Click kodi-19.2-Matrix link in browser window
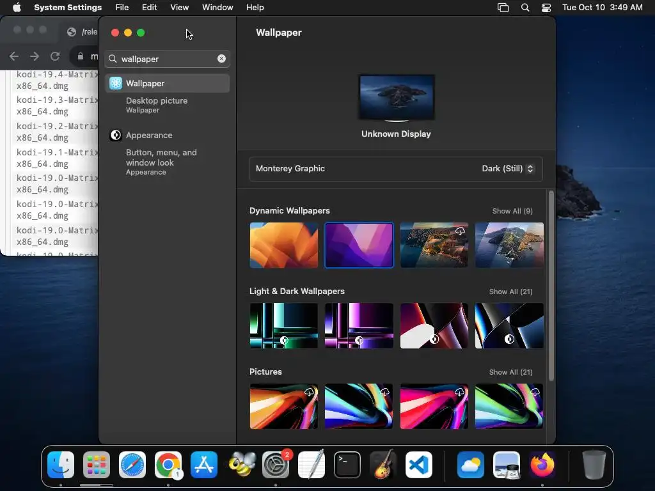655x491 pixels. tap(56, 132)
